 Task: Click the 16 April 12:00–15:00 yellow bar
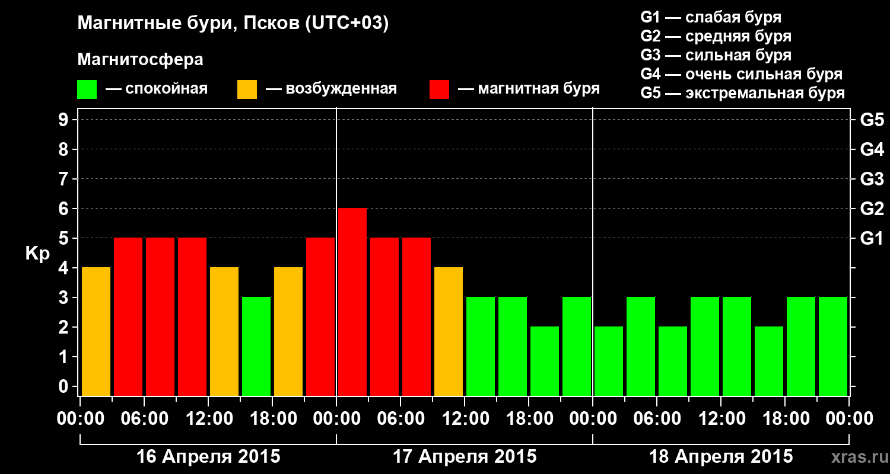pyautogui.click(x=224, y=331)
